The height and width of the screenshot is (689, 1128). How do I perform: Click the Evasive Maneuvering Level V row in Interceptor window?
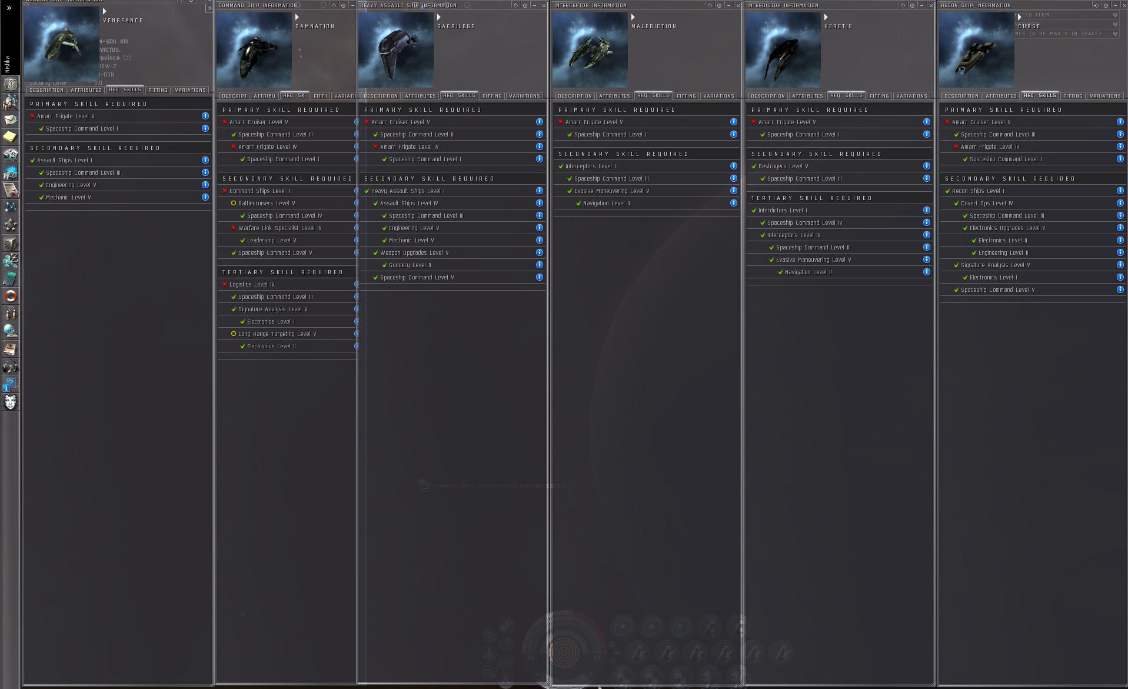click(646, 191)
